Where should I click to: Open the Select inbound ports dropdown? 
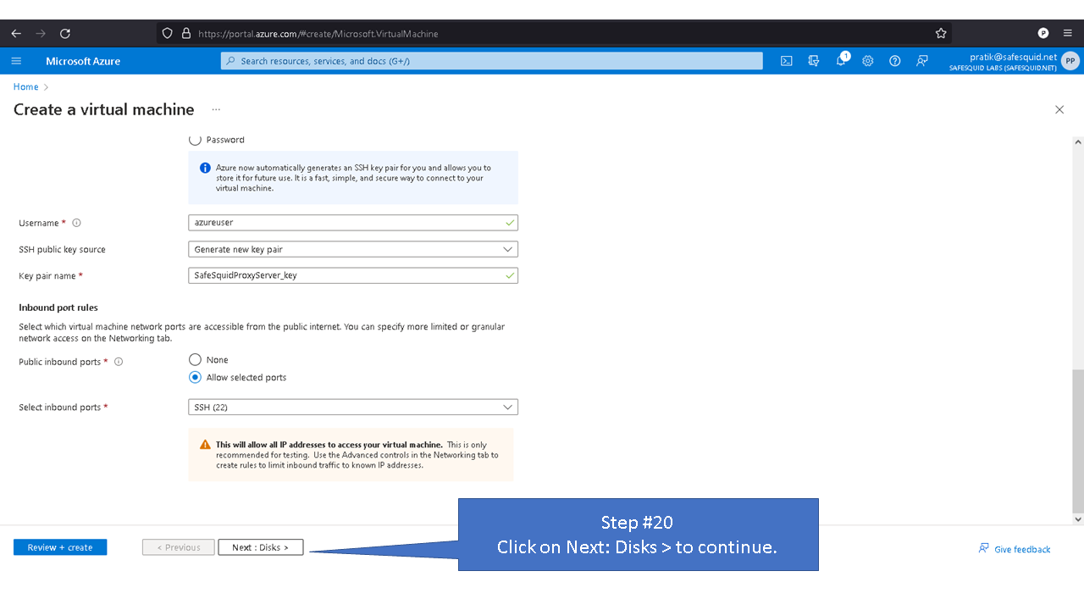(353, 408)
